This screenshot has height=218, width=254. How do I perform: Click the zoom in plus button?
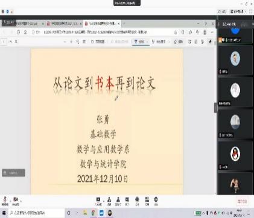pos(71,42)
